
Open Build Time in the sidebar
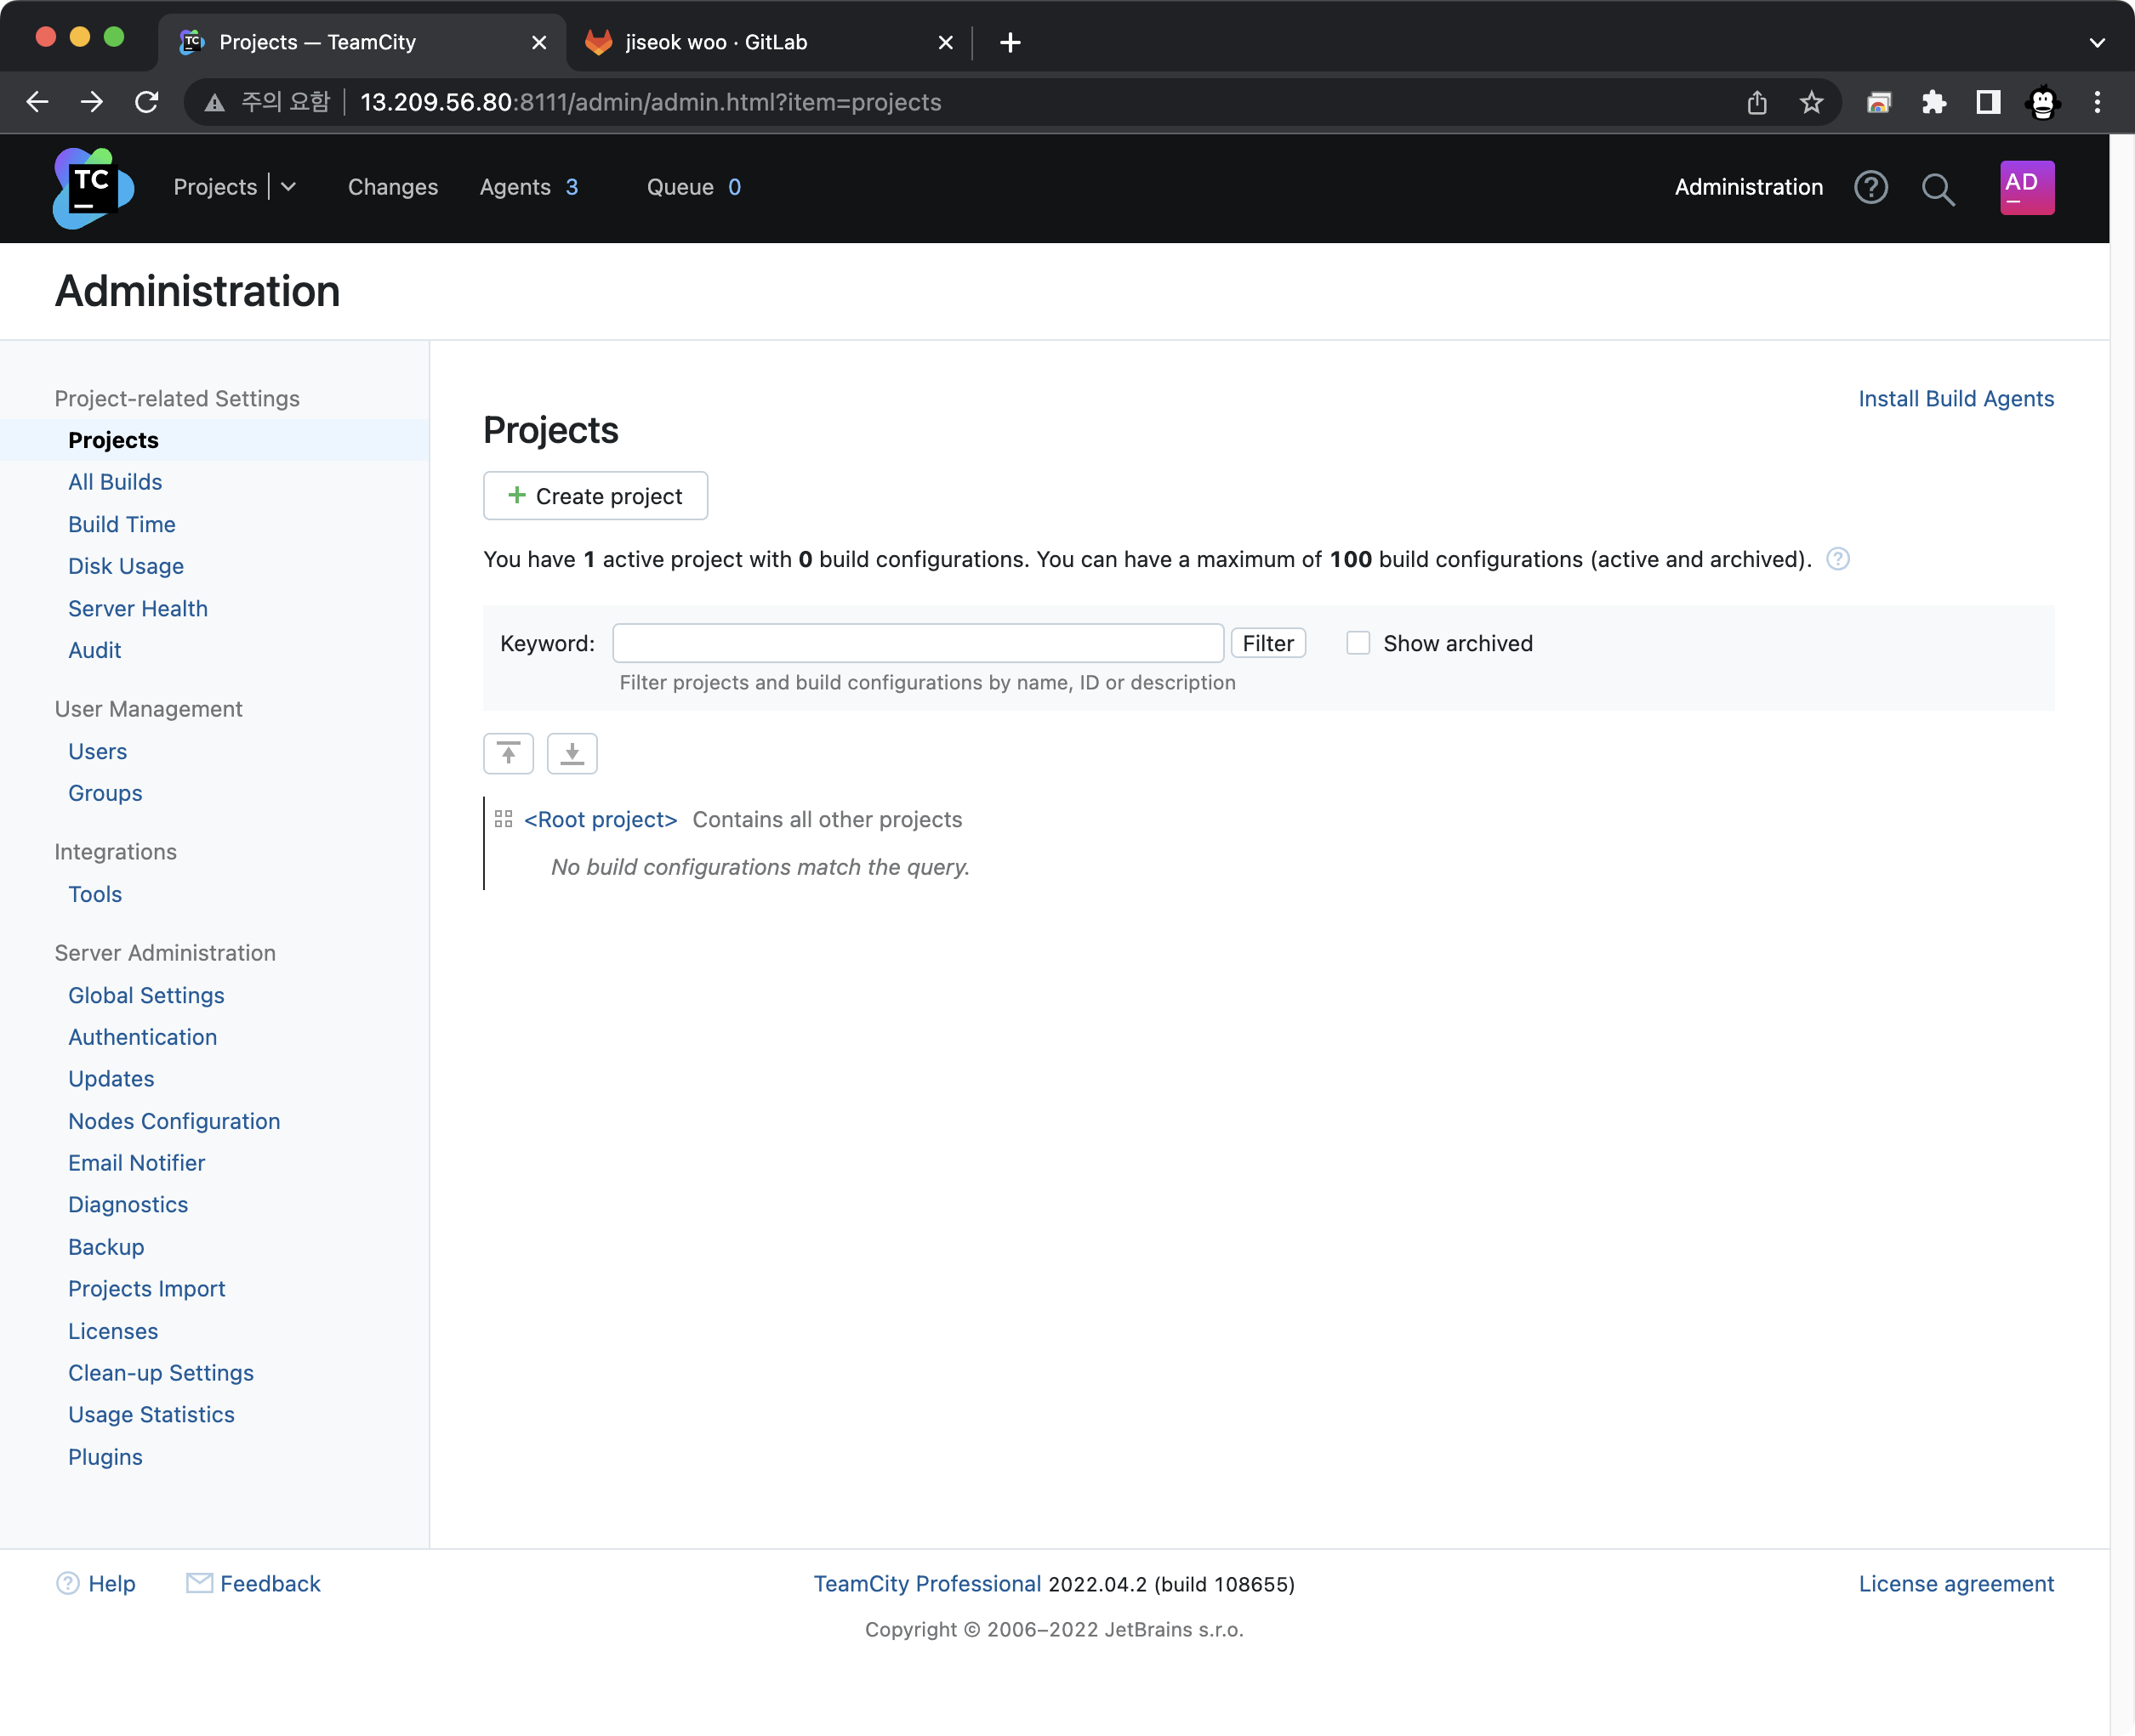point(122,524)
